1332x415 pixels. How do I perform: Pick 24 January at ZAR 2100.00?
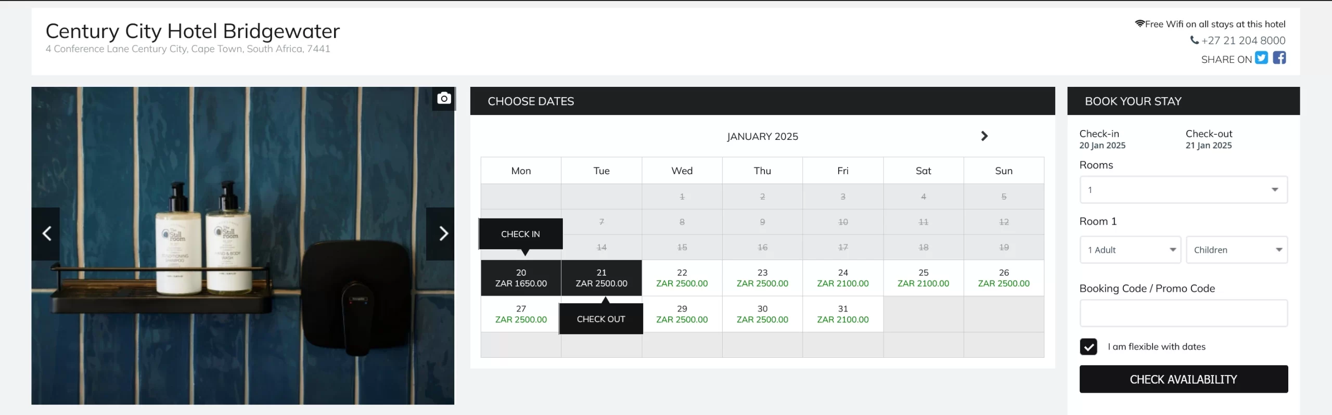(x=843, y=278)
